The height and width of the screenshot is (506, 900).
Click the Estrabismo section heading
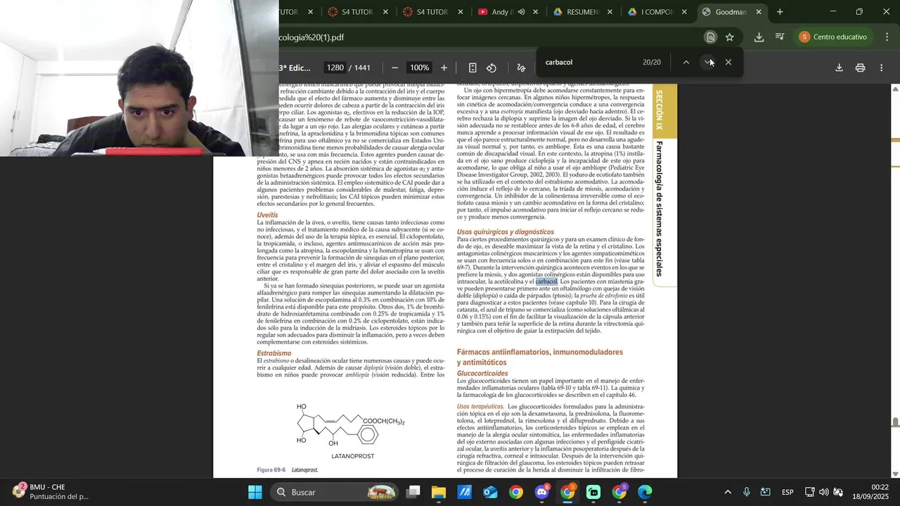(274, 353)
